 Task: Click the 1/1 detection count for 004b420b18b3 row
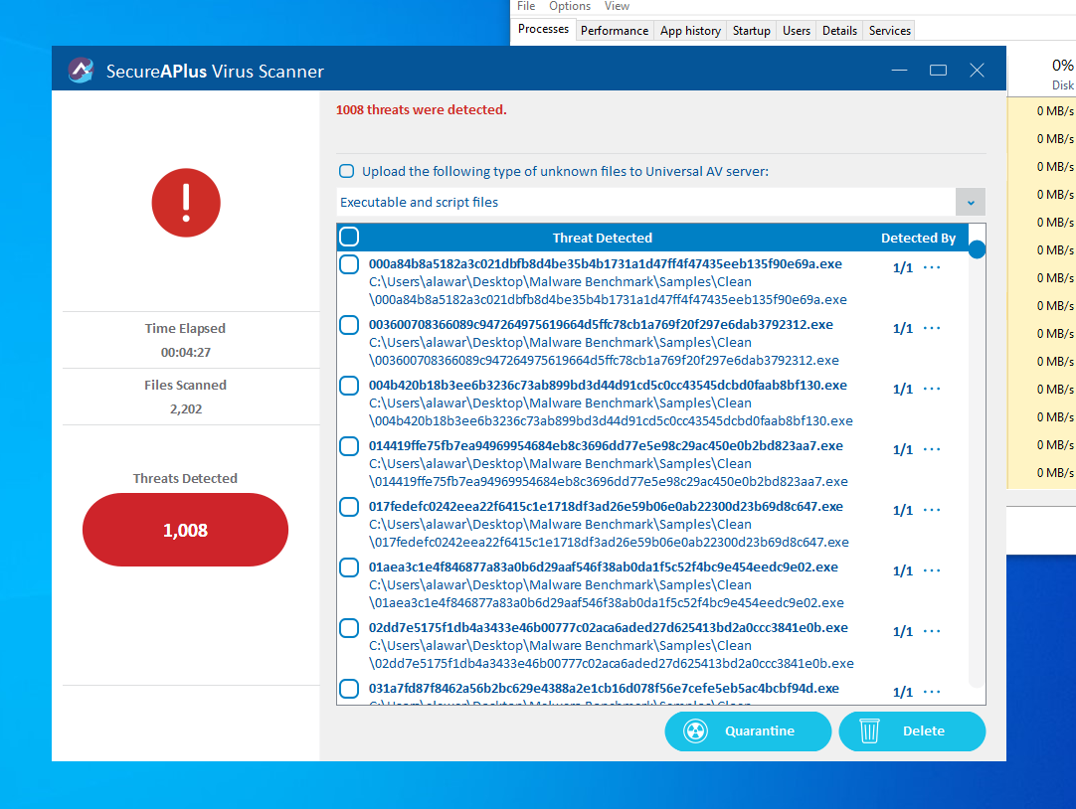(x=903, y=390)
